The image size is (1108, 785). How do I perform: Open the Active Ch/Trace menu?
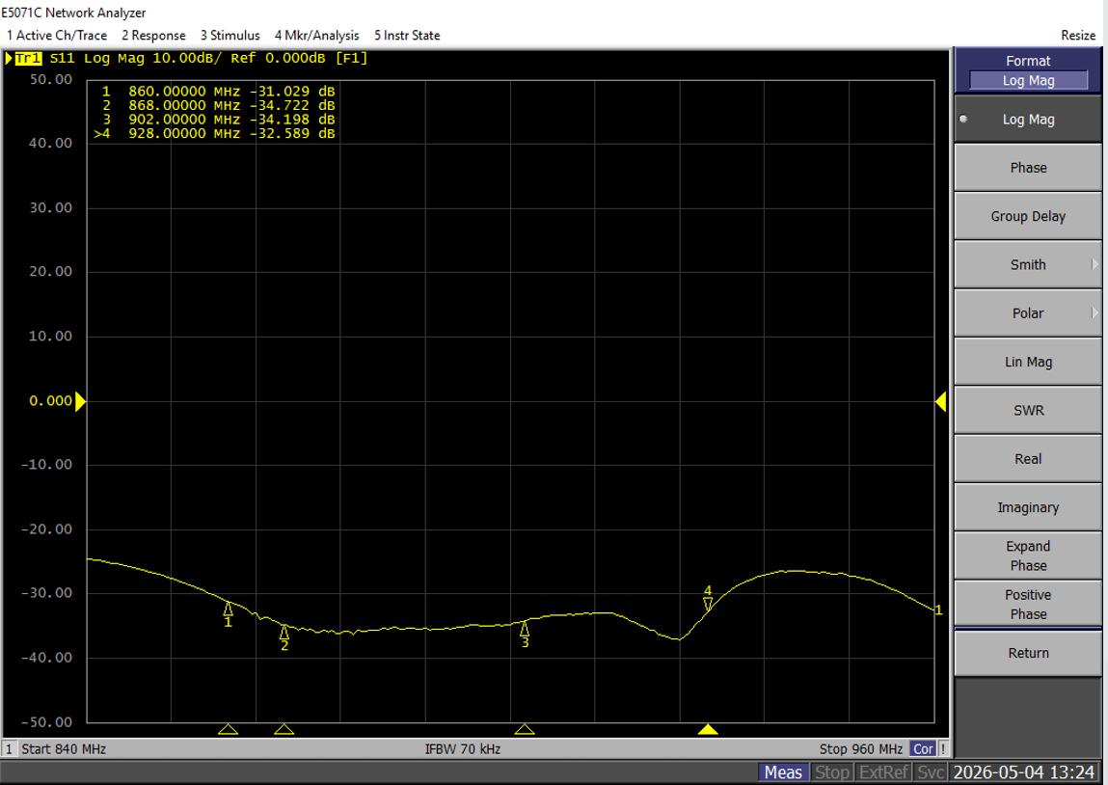point(57,36)
